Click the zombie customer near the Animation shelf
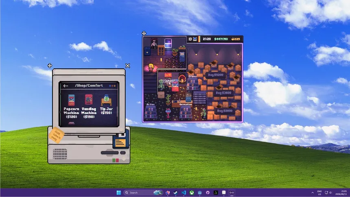Screen dimensions: 350x197 pos(203,113)
